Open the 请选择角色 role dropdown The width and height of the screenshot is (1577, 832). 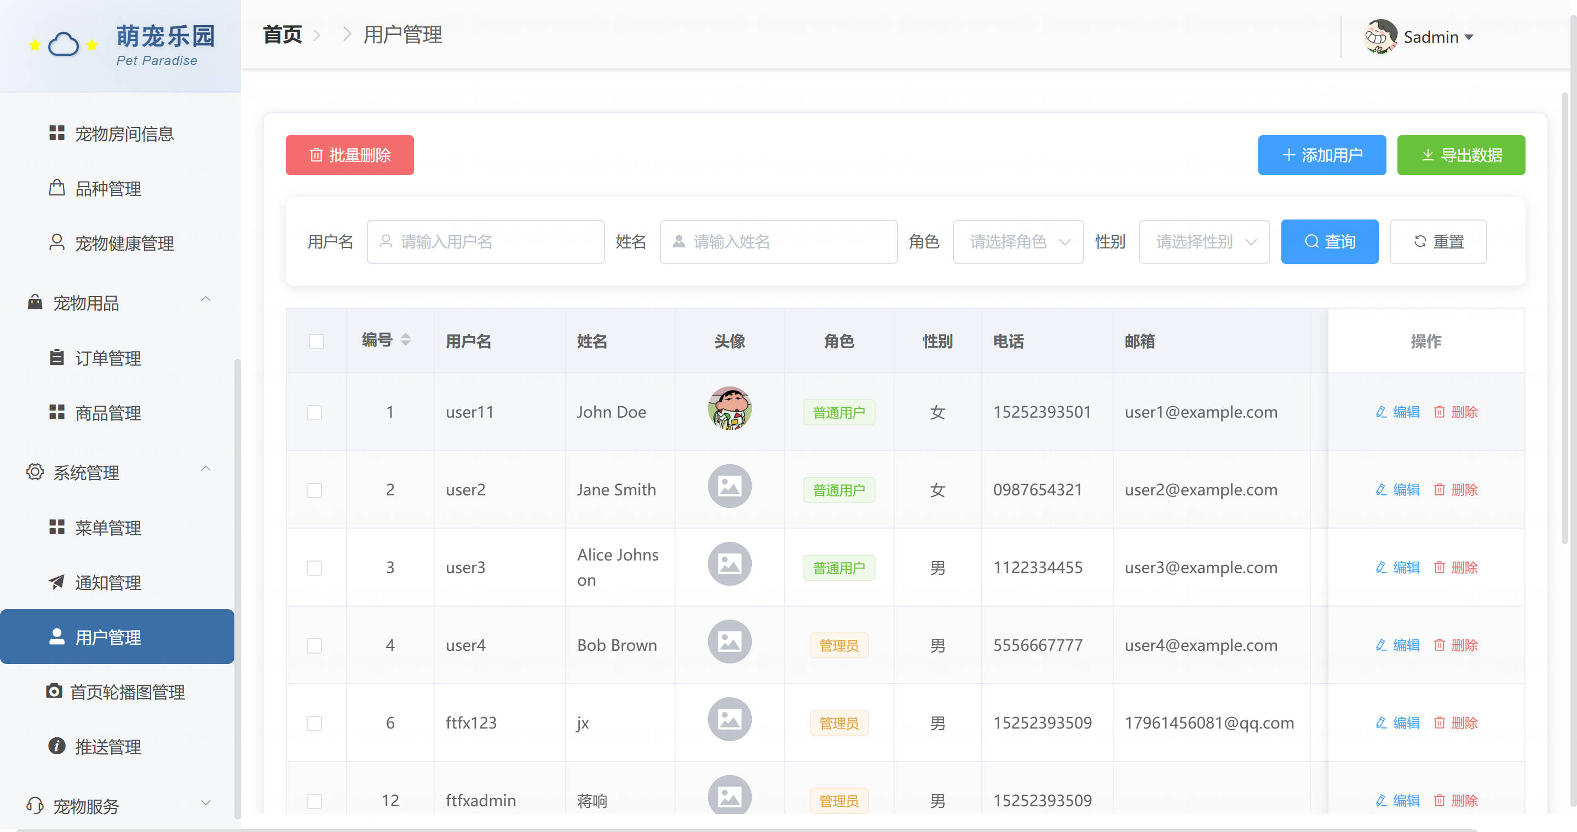(1017, 241)
